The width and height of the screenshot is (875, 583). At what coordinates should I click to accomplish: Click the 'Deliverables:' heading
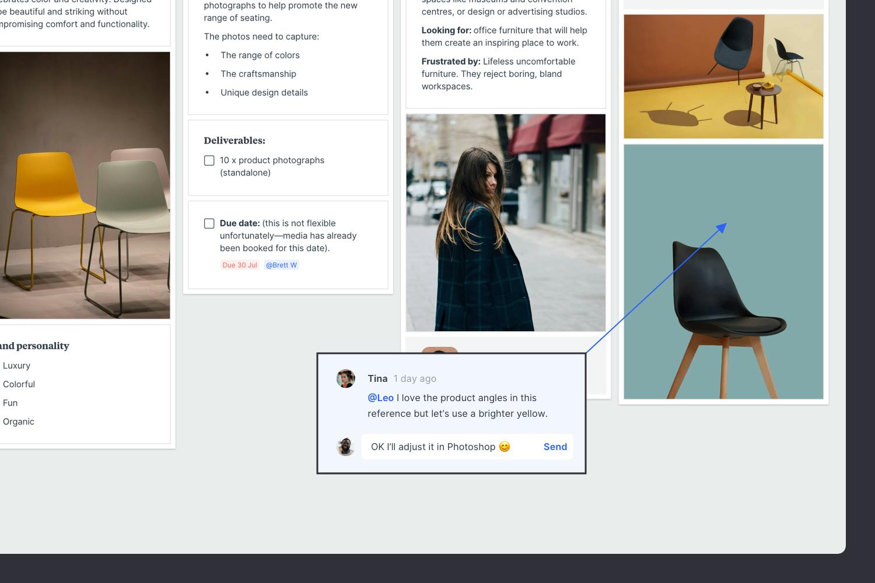pos(235,141)
